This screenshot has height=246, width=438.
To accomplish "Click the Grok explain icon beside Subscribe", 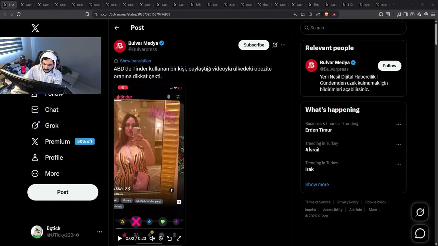I will 275,45.
